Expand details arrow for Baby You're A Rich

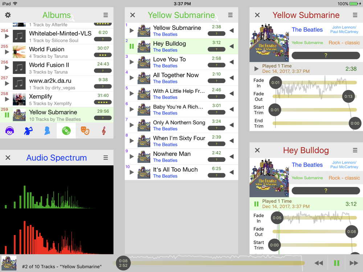click(232, 109)
